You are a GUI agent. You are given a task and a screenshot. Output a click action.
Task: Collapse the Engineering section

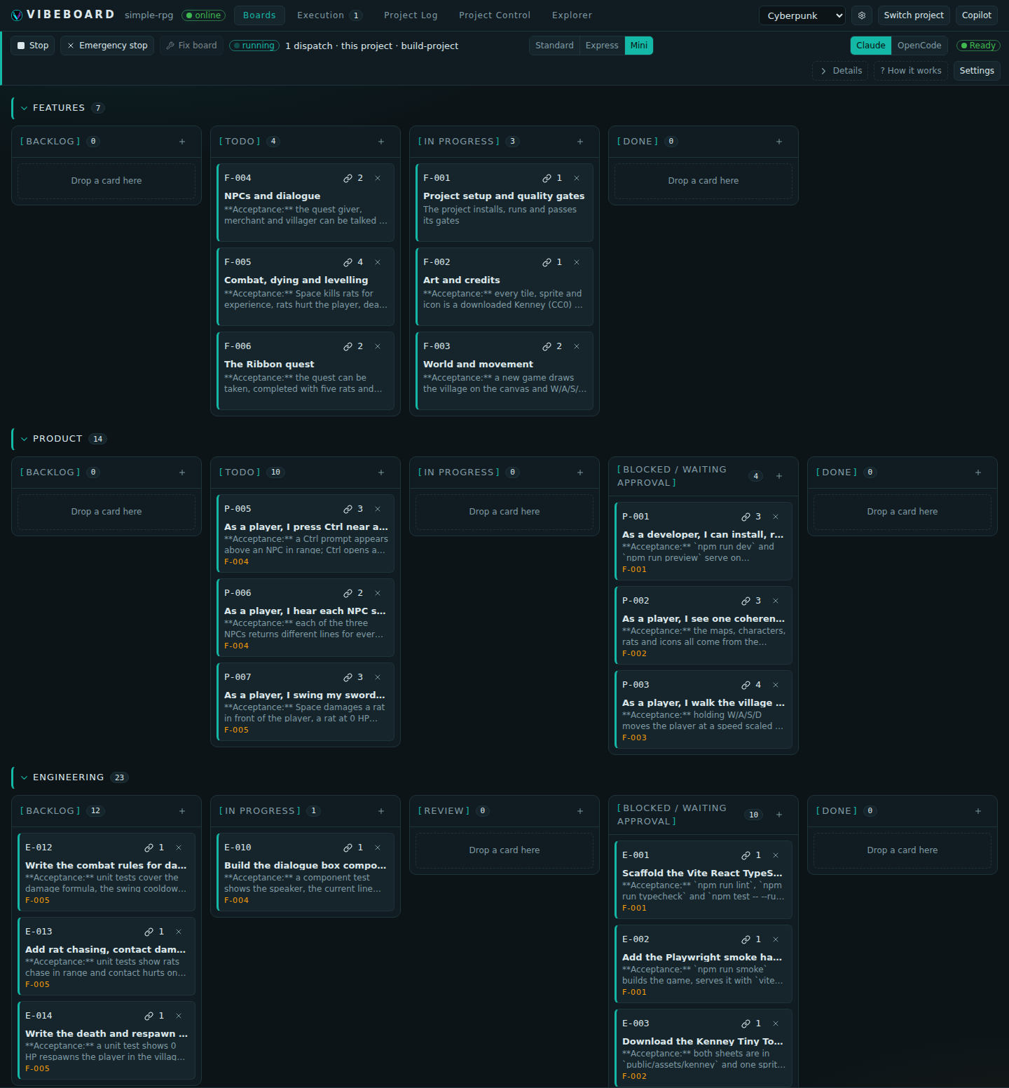tap(25, 777)
